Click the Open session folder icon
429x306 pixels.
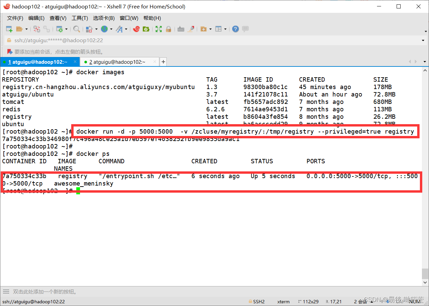tap(19, 29)
